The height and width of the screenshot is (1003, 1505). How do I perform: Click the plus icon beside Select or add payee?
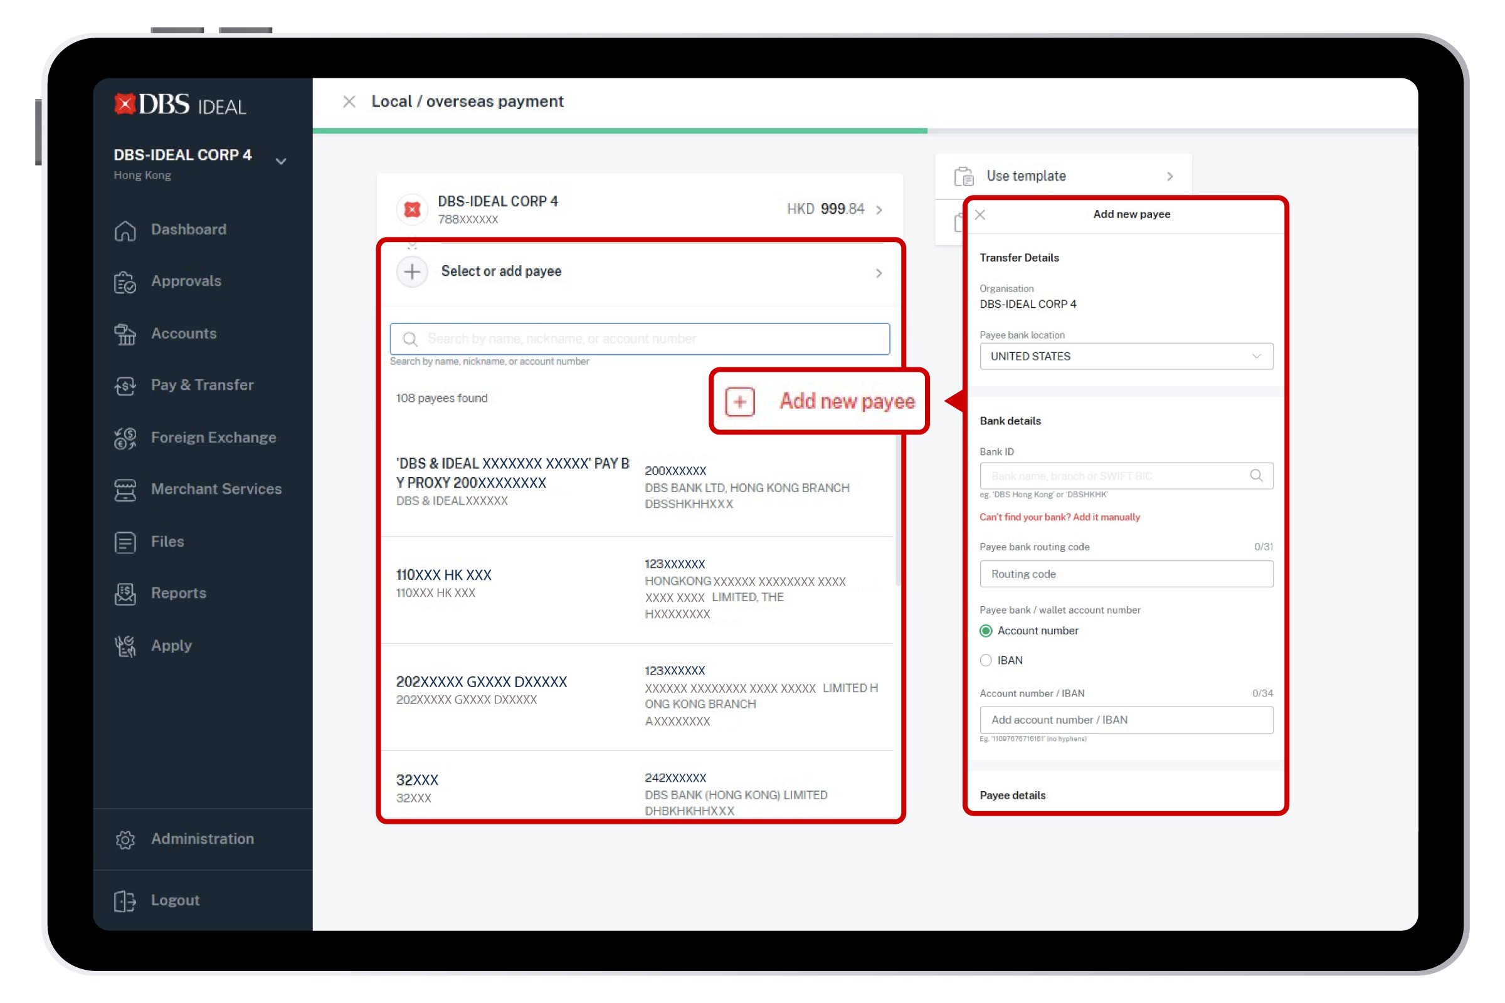tap(412, 272)
